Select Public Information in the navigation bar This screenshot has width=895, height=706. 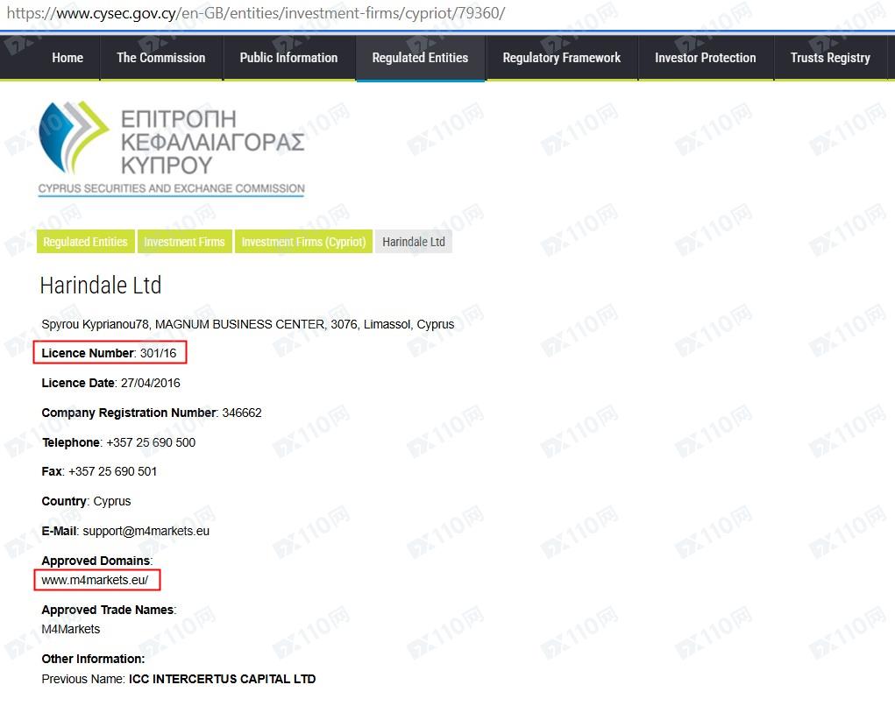pyautogui.click(x=288, y=58)
